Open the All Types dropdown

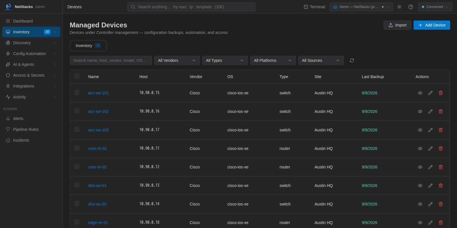[x=225, y=60]
